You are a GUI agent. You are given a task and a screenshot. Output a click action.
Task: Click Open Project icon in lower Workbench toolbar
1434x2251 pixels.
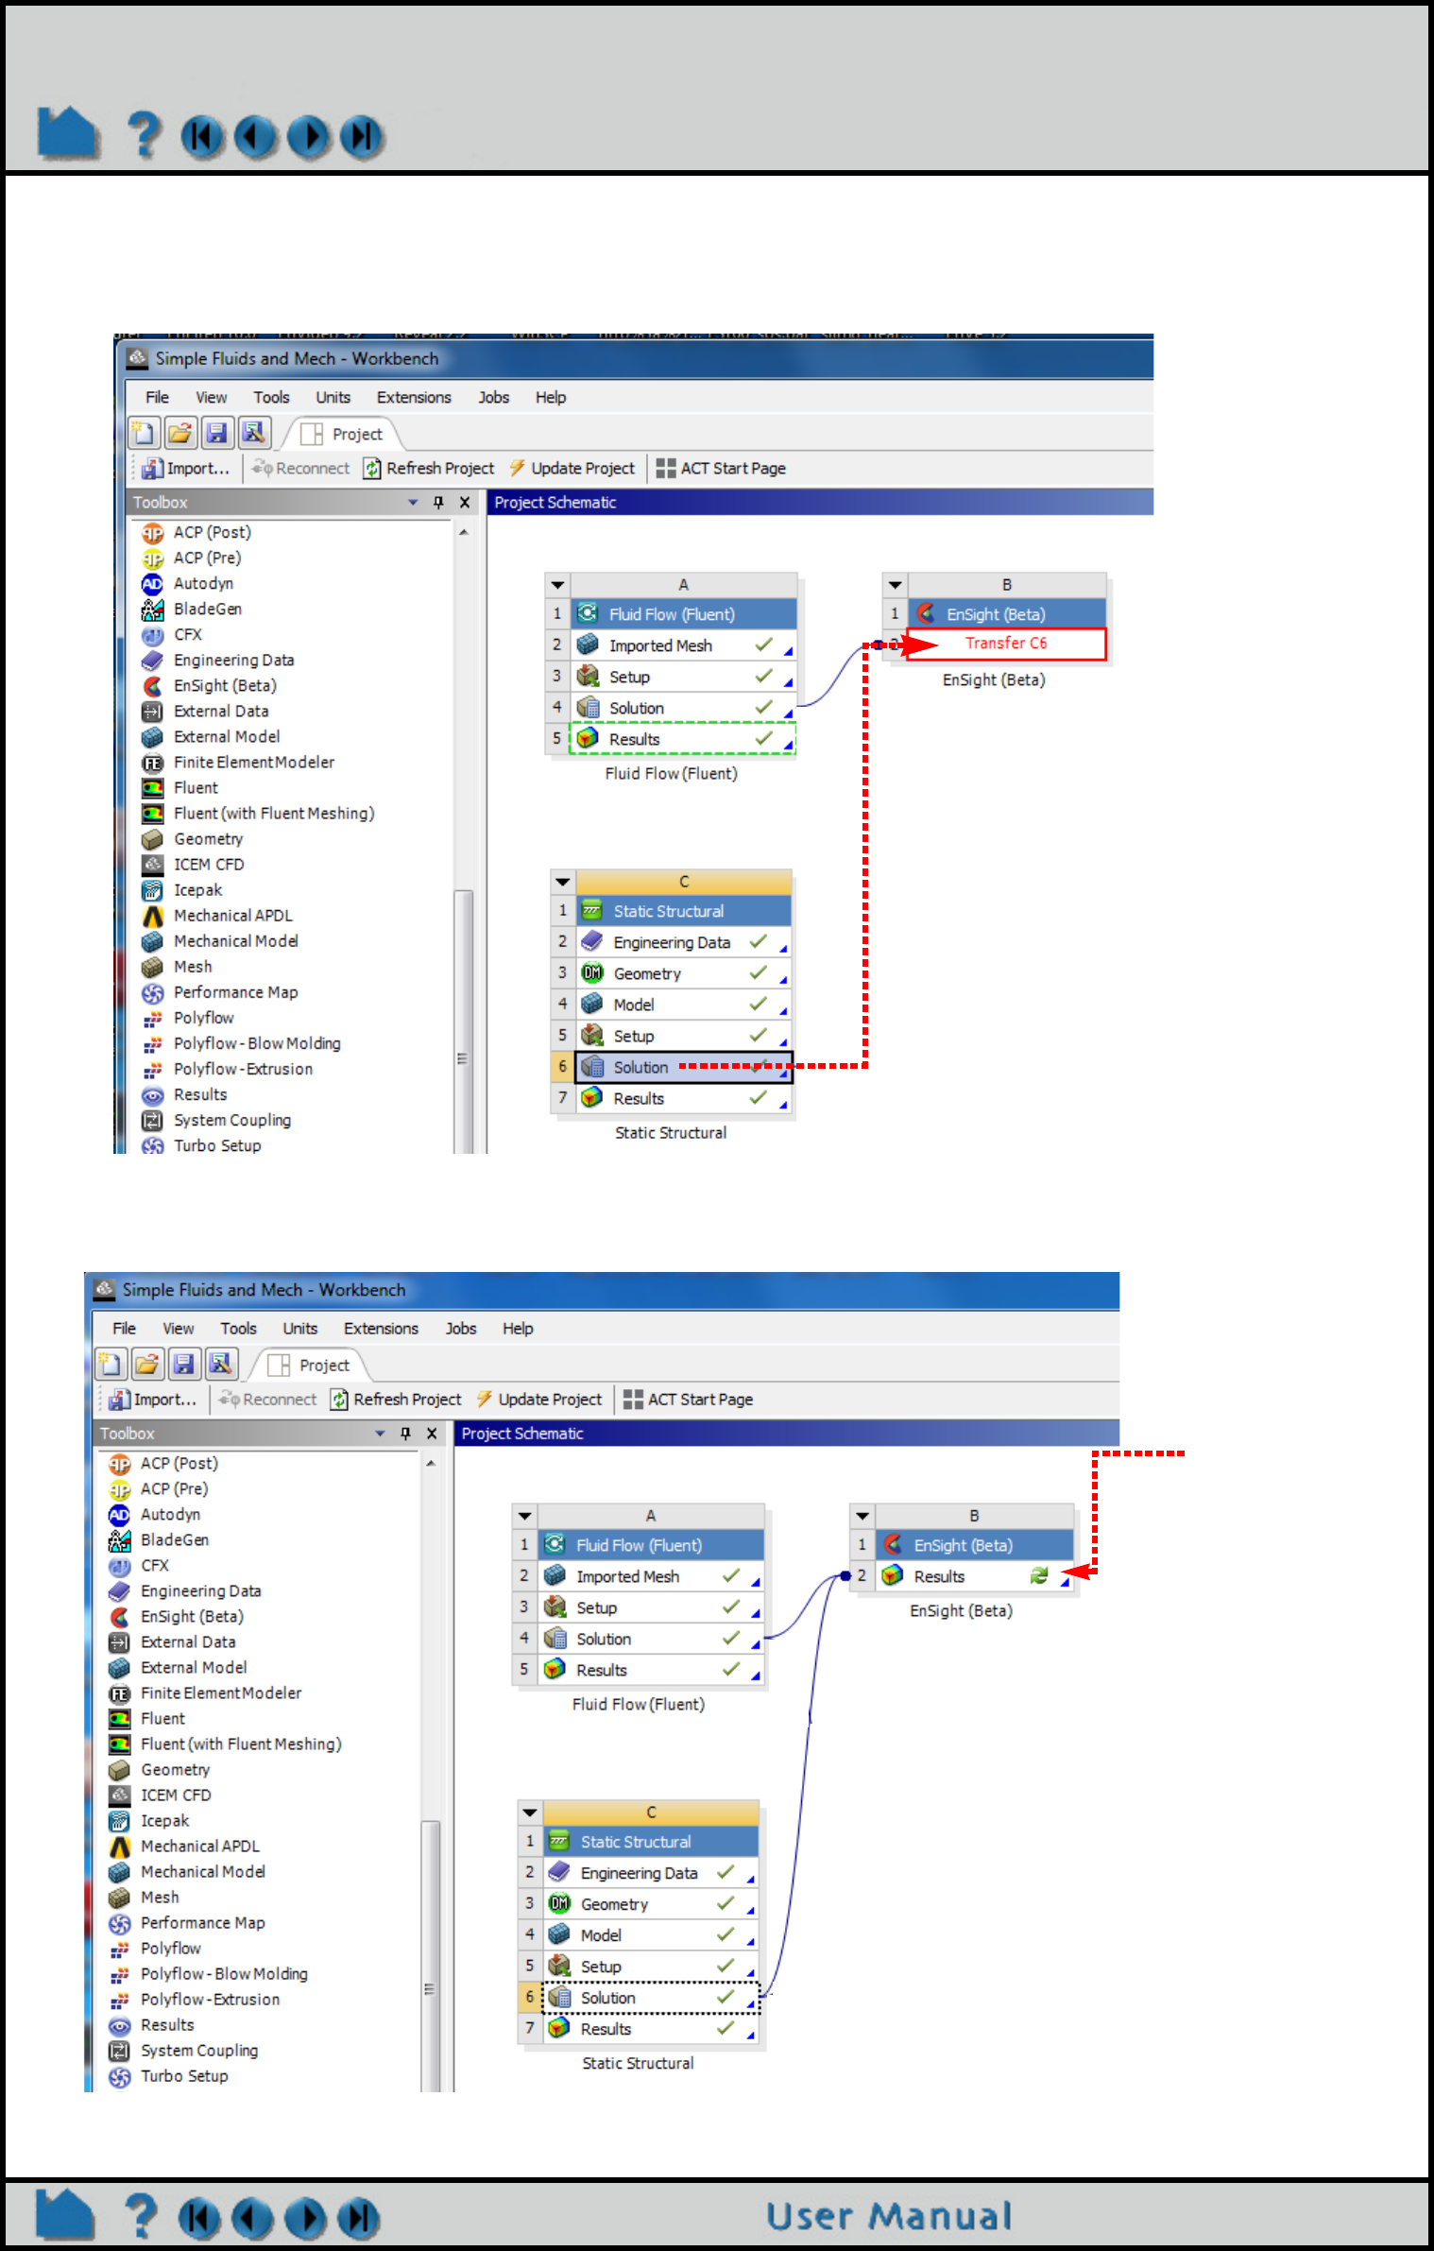pyautogui.click(x=146, y=1364)
